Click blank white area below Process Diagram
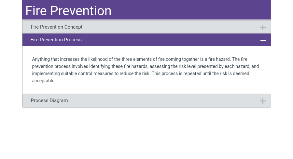The width and height of the screenshot is (293, 159). pos(146,133)
